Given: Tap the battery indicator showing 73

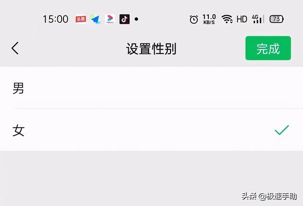Looking at the screenshot, I should 276,19.
